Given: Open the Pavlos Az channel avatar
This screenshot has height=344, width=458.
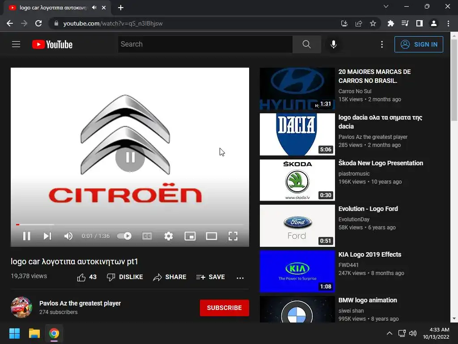Looking at the screenshot, I should click(21, 307).
